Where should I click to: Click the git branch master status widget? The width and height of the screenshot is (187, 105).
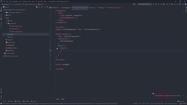point(158,104)
